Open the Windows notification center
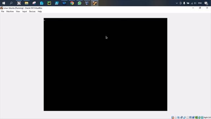The width and height of the screenshot is (211, 119). click(x=206, y=3)
